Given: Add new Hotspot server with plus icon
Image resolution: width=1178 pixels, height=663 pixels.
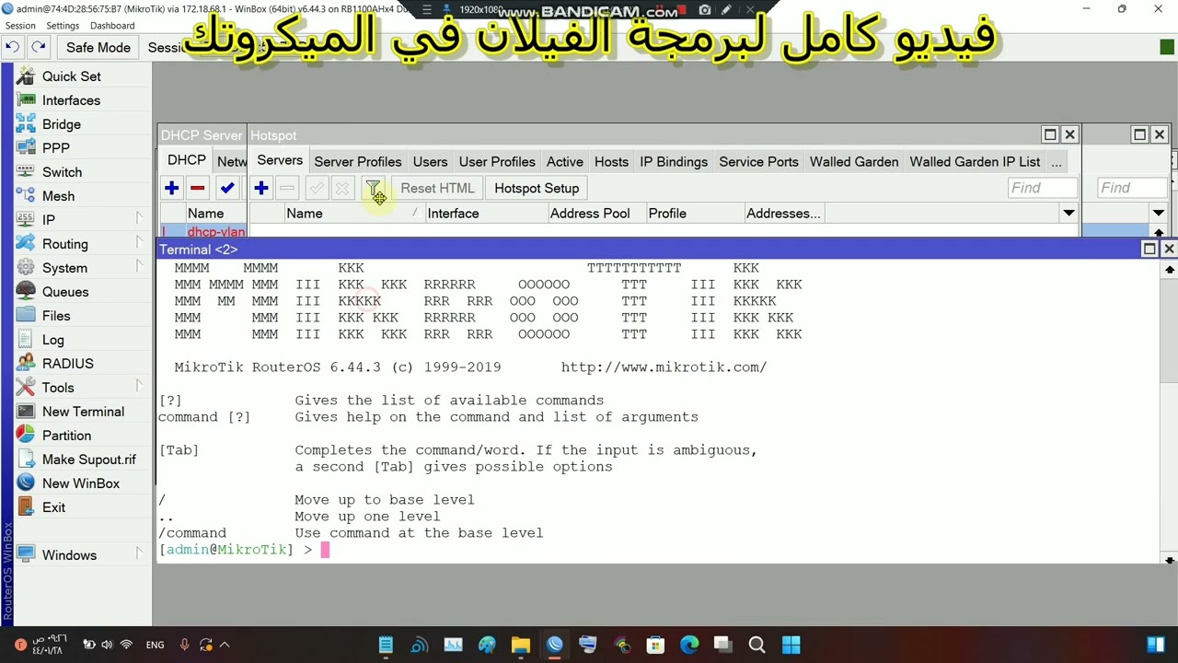Looking at the screenshot, I should point(261,188).
